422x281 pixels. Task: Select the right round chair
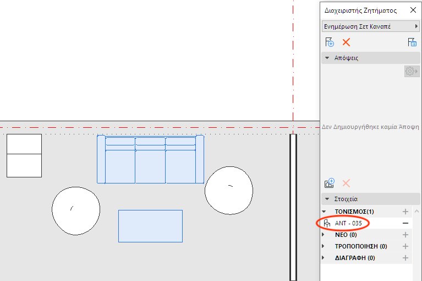229,191
